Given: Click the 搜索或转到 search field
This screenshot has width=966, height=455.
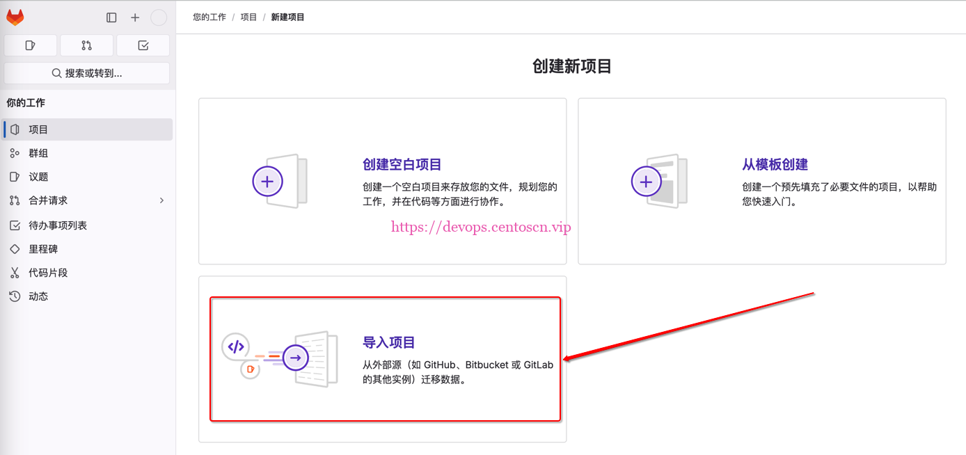Looking at the screenshot, I should click(87, 73).
